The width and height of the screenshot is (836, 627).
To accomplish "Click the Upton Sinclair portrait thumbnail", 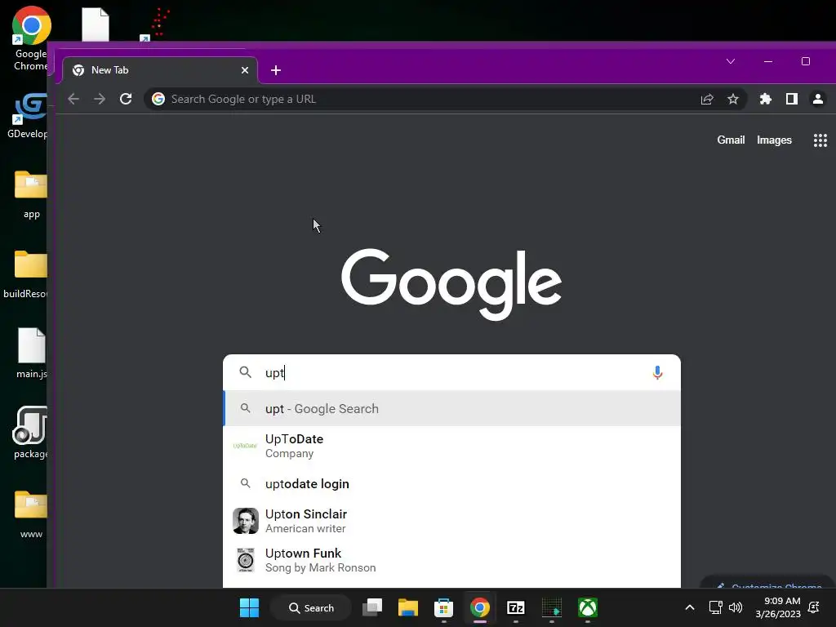I will point(245,521).
